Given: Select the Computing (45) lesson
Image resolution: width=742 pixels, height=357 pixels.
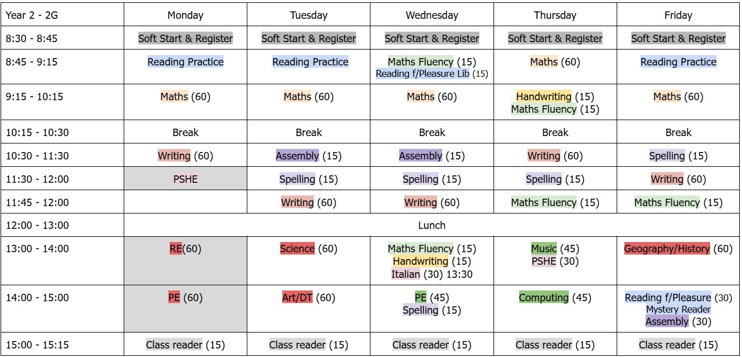Looking at the screenshot, I should (555, 297).
